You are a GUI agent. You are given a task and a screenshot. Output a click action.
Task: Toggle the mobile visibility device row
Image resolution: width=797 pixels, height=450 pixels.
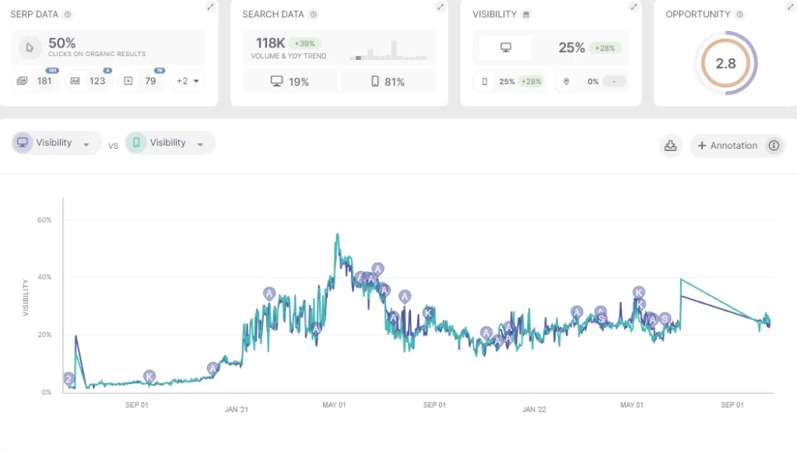pyautogui.click(x=510, y=81)
